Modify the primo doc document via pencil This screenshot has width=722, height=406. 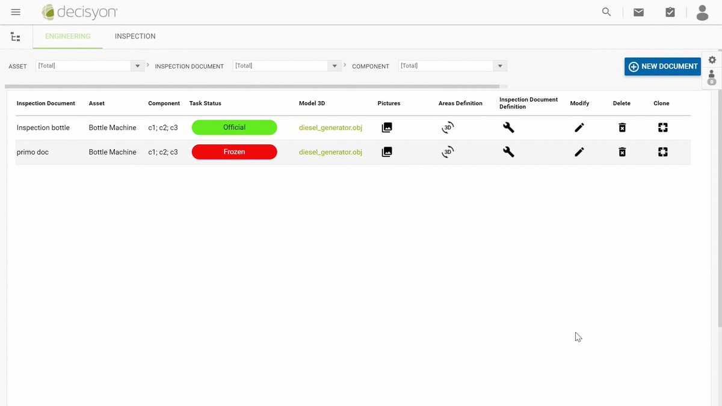pos(579,152)
